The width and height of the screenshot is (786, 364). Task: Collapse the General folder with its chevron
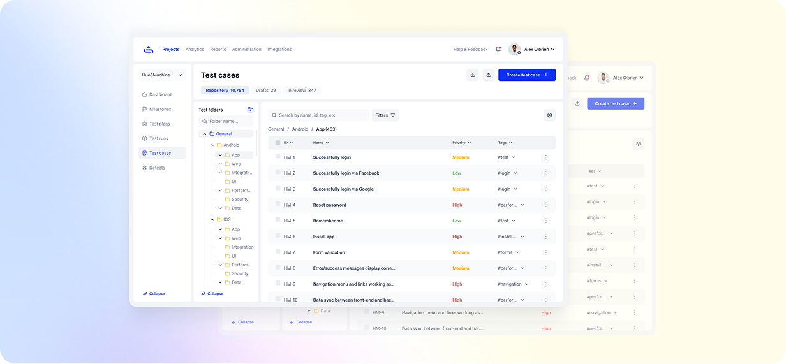click(205, 134)
